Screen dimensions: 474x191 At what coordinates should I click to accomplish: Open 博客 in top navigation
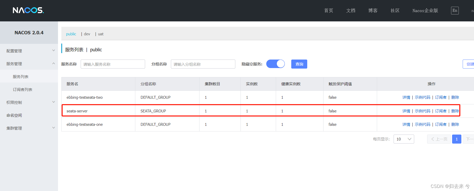[373, 11]
